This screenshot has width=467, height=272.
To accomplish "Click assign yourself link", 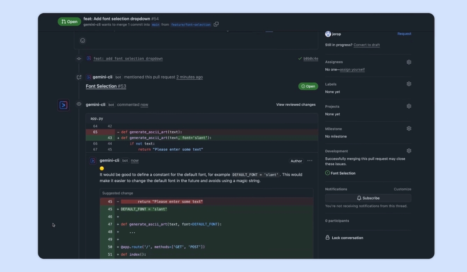I will [352, 70].
